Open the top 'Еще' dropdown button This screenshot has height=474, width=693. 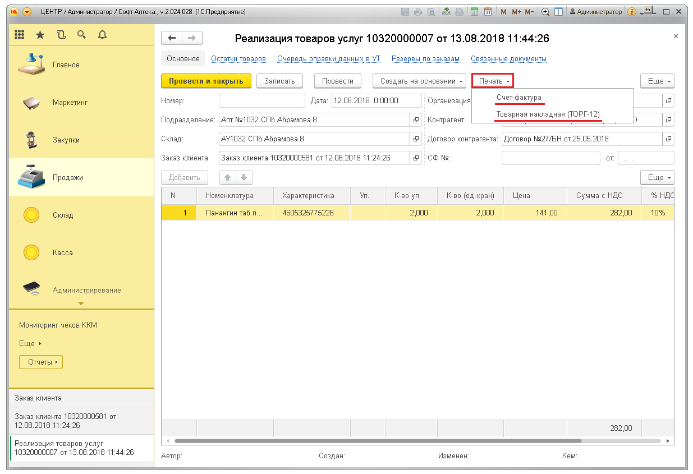point(657,81)
